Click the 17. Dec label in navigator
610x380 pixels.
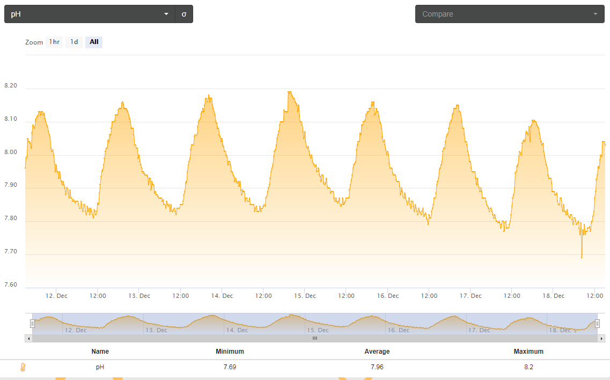tap(479, 330)
